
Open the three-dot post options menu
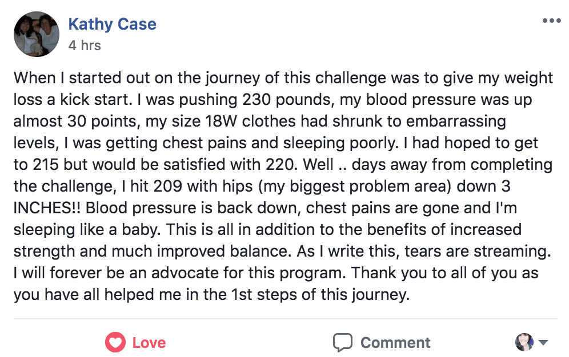point(552,21)
